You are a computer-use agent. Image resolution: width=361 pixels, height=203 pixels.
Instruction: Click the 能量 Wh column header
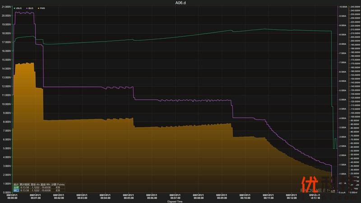pos(46,184)
